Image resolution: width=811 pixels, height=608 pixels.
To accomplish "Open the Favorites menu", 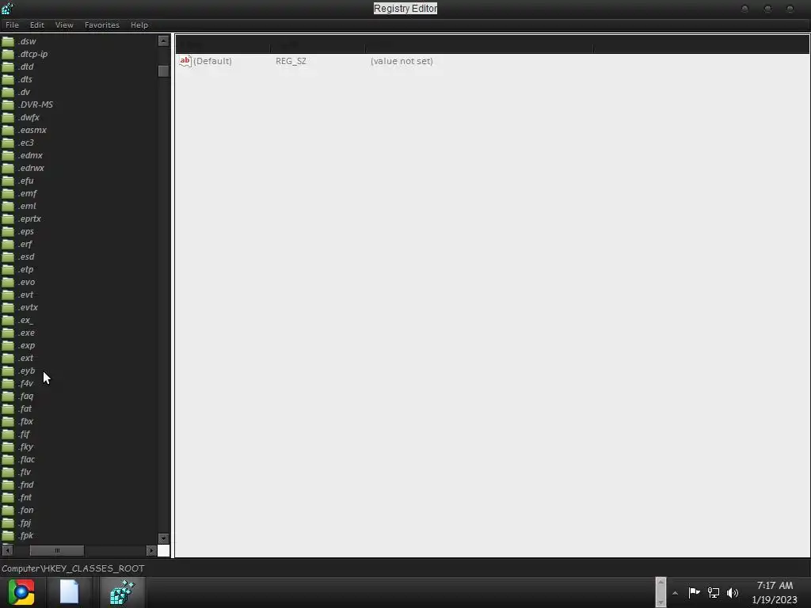I will point(102,25).
